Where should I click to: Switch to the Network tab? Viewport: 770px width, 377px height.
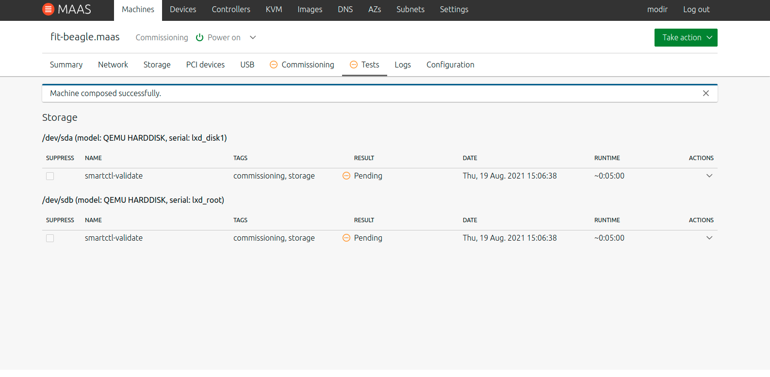[x=113, y=65]
